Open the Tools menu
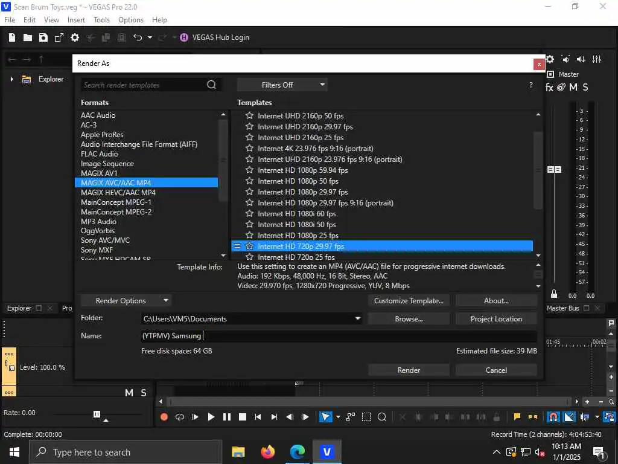 pyautogui.click(x=101, y=20)
